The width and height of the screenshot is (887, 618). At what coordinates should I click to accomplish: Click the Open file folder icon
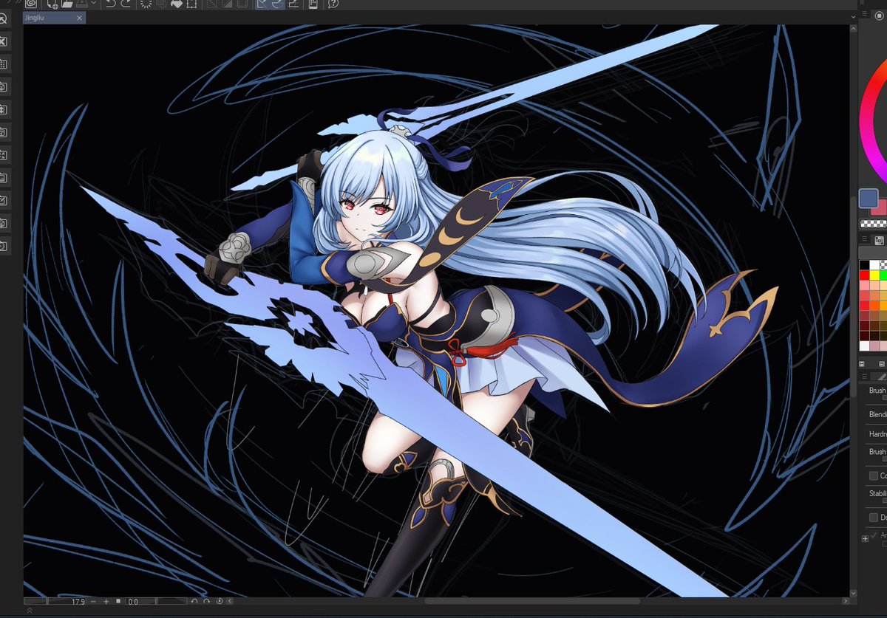point(67,4)
